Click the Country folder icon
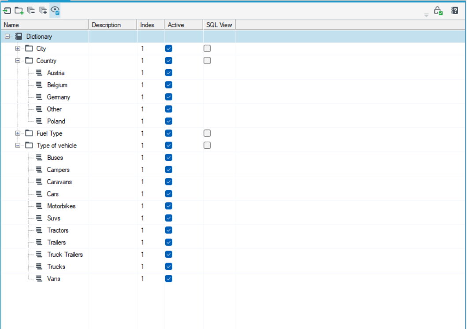The height and width of the screenshot is (329, 467). [29, 60]
